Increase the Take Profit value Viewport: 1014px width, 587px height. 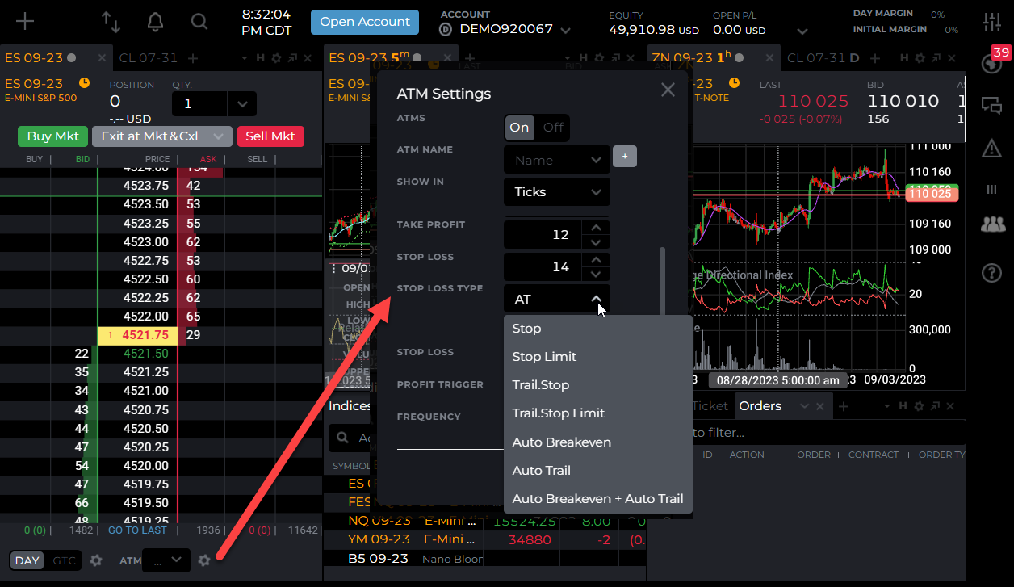point(596,228)
